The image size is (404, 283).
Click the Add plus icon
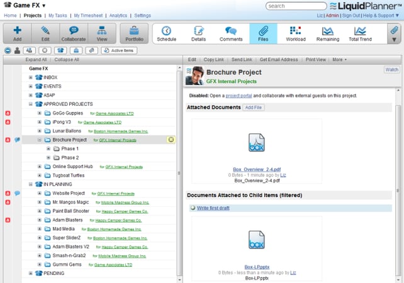coord(17,30)
